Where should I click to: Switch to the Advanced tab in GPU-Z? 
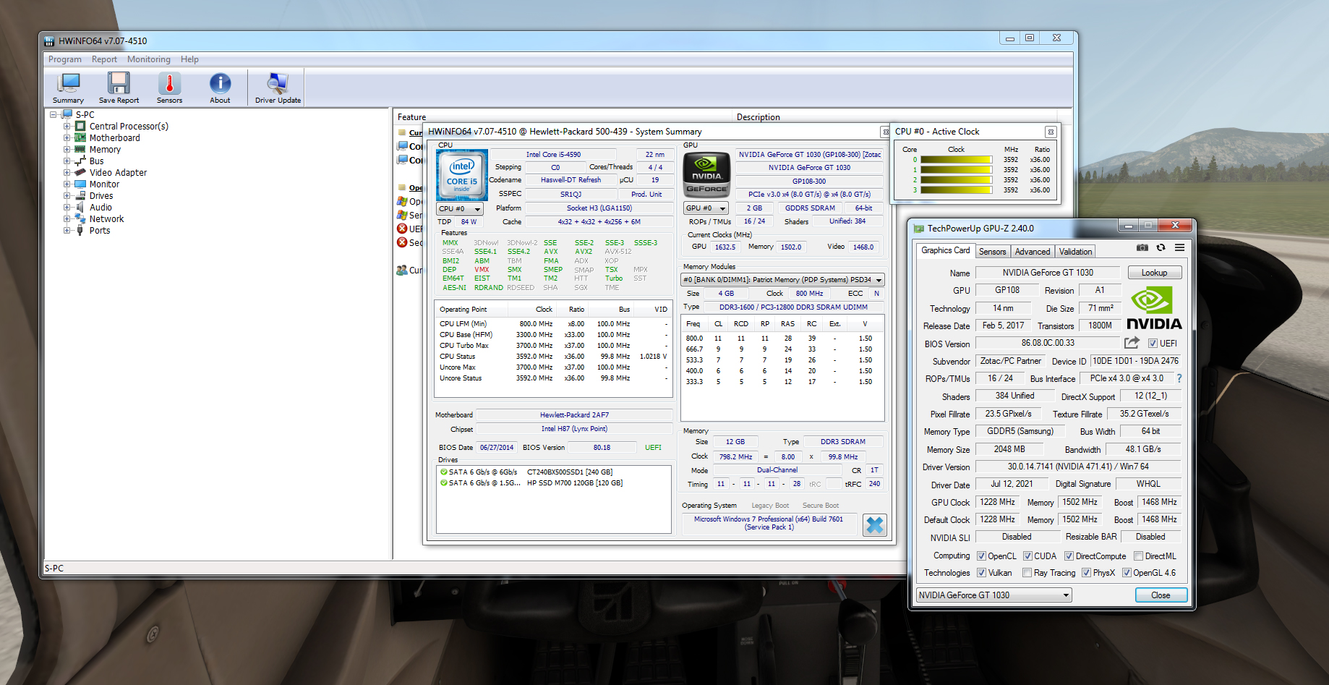coord(1033,252)
